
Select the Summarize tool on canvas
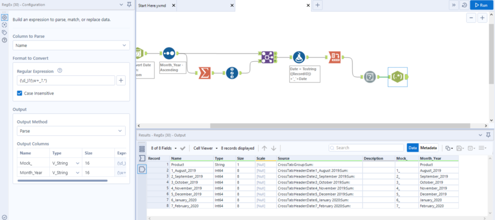[x=204, y=73]
